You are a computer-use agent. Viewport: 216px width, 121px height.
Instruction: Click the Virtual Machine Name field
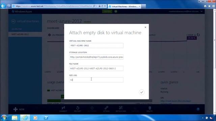pyautogui.click(x=96, y=45)
